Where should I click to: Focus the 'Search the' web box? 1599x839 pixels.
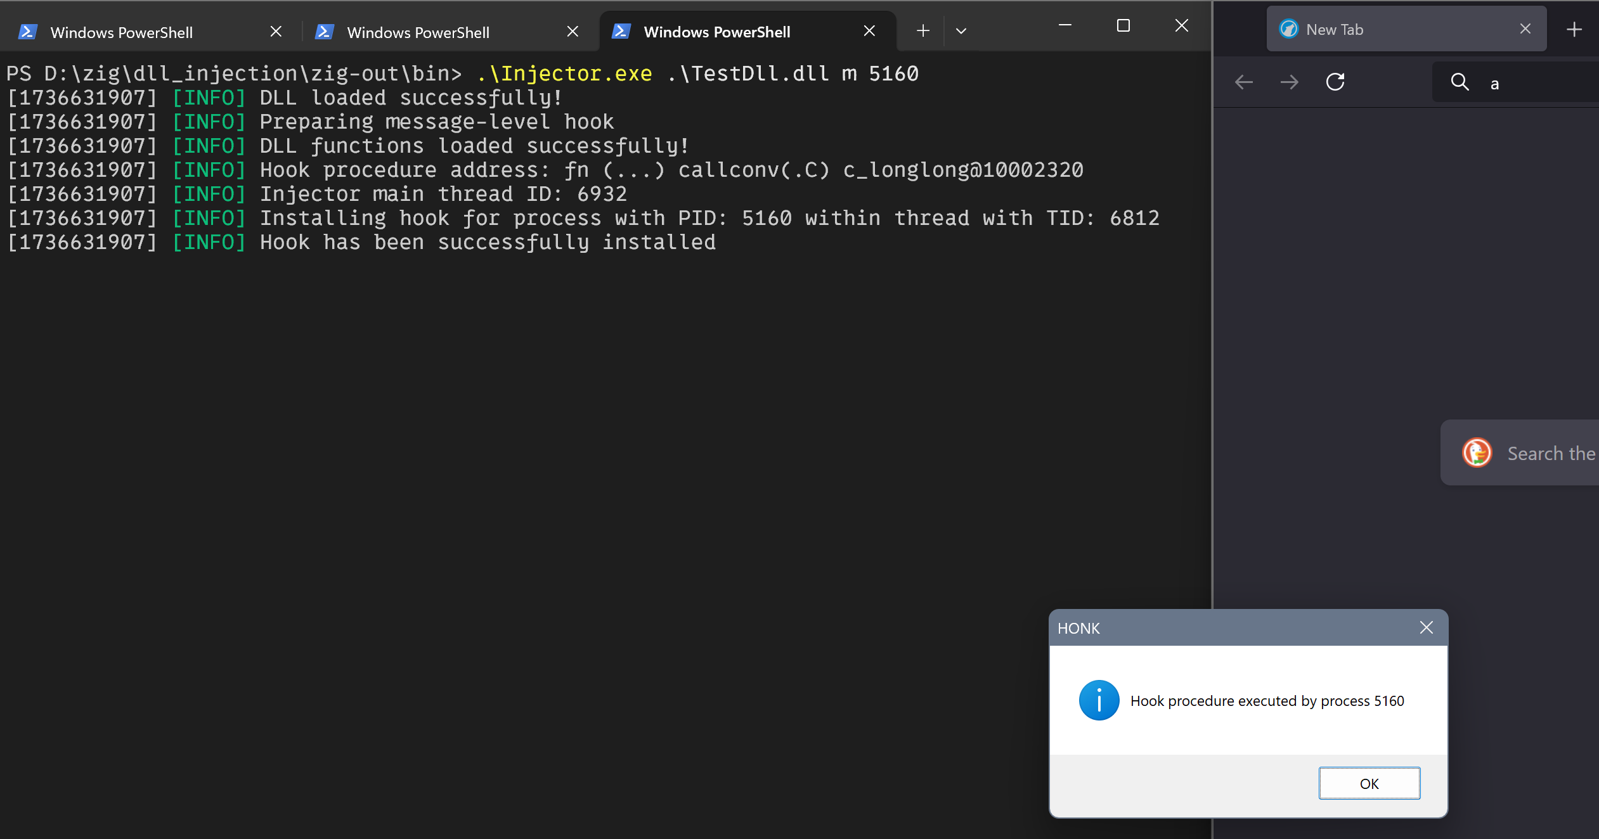pyautogui.click(x=1520, y=452)
